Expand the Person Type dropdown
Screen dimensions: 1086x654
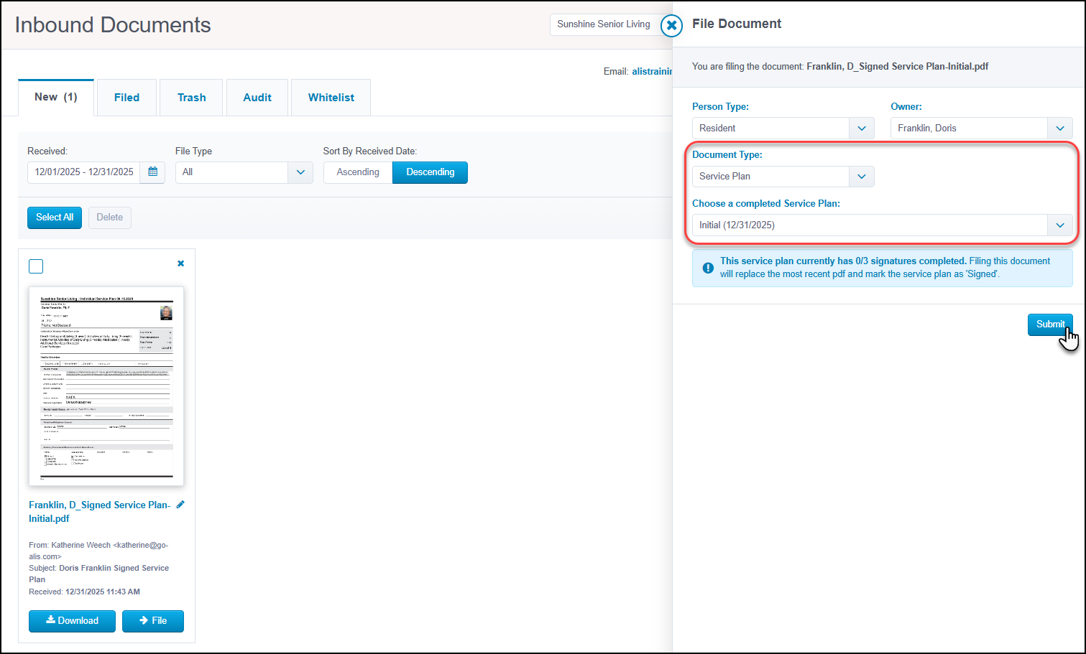[861, 129]
